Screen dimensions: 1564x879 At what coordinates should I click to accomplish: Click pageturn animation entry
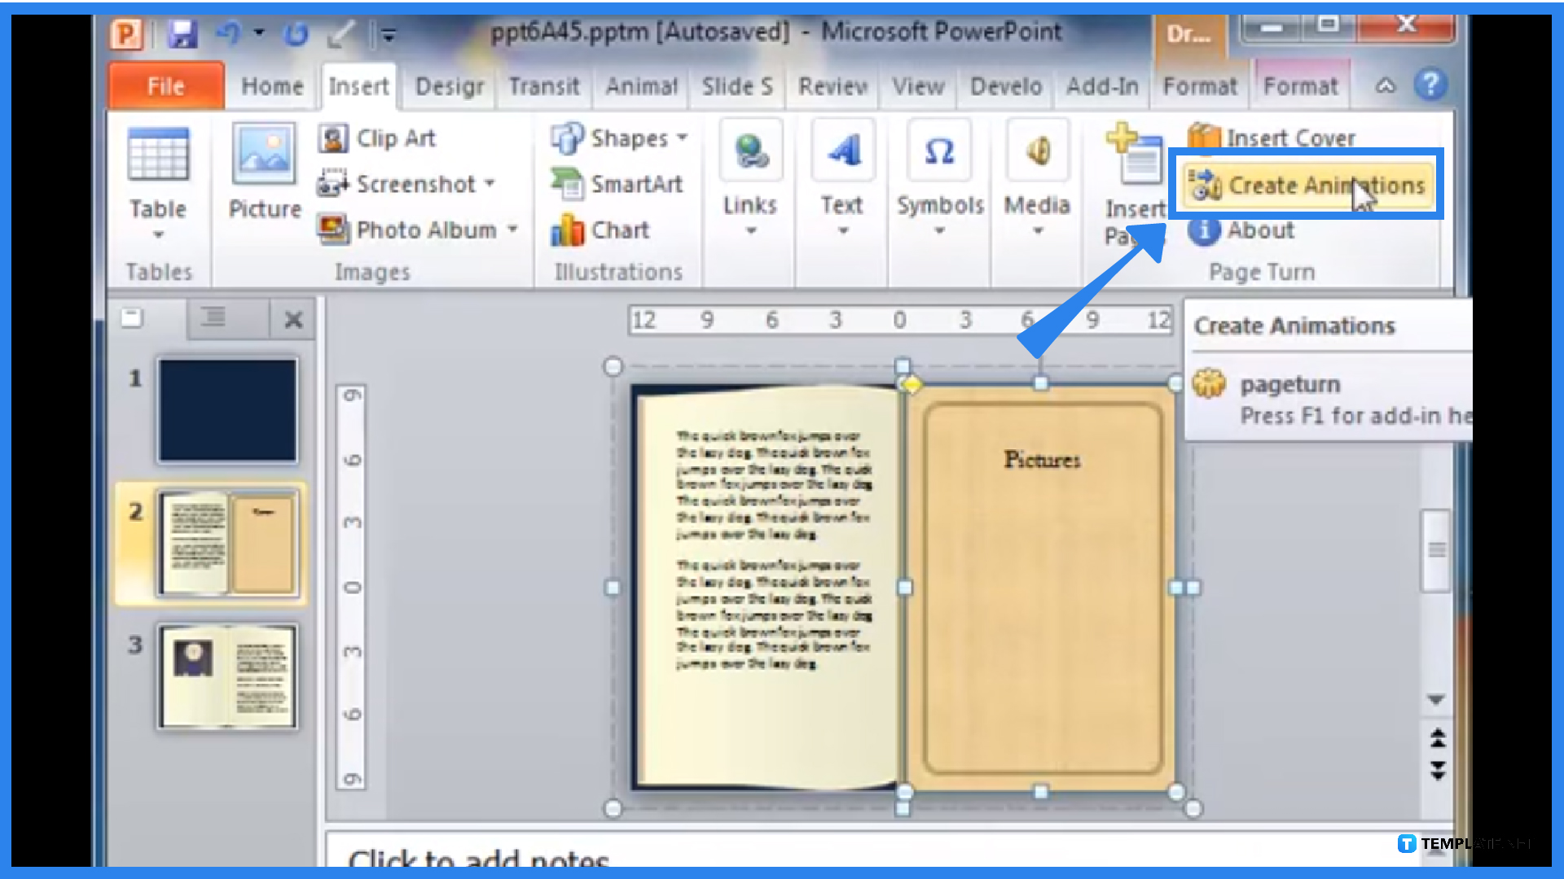1289,383
